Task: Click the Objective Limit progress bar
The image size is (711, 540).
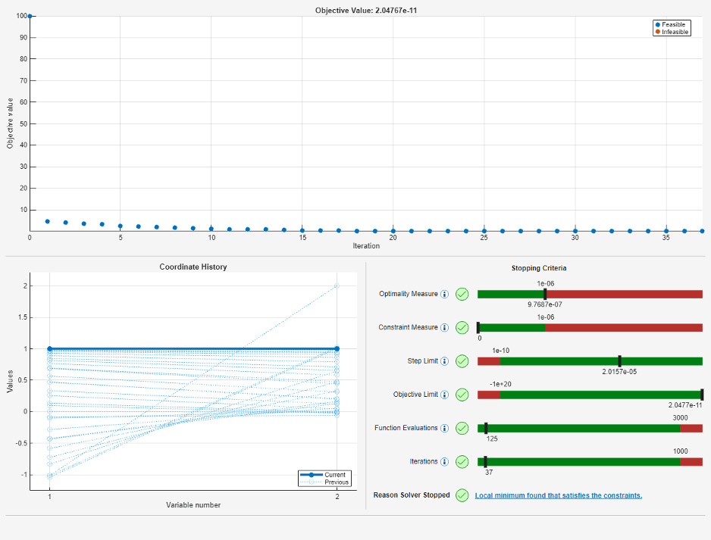Action: tap(590, 395)
